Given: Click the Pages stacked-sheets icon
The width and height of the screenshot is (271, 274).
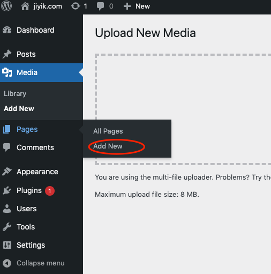Looking at the screenshot, I should [x=7, y=129].
